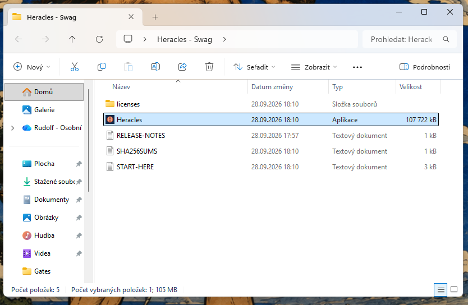Click pin icon next to Videa
The height and width of the screenshot is (305, 468).
pos(79,253)
